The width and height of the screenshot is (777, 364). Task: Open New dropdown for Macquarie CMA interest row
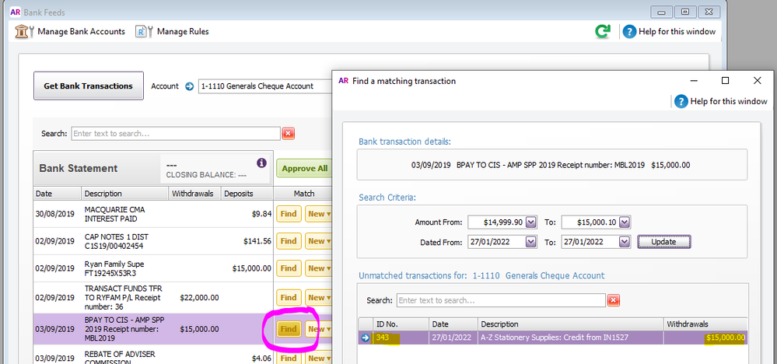pyautogui.click(x=318, y=213)
